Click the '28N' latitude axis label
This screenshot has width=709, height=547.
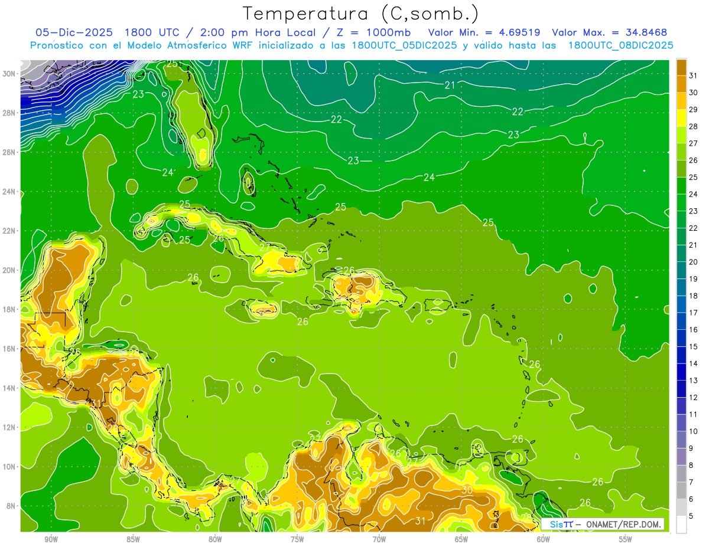(9, 113)
